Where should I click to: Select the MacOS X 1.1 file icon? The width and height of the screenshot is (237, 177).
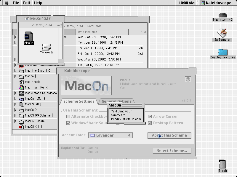click(x=21, y=127)
